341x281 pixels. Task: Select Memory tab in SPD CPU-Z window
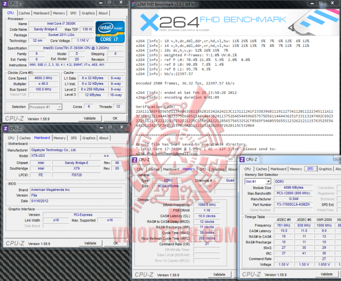[x=296, y=169]
